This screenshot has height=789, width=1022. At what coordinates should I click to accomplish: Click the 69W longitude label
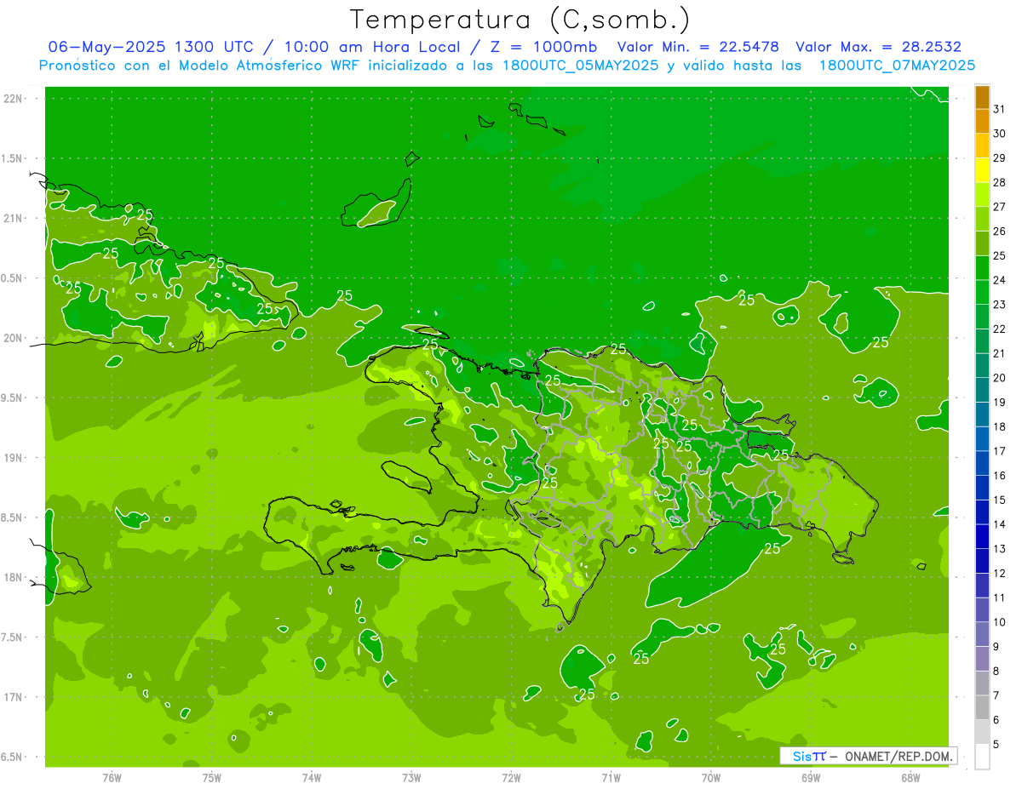click(810, 778)
